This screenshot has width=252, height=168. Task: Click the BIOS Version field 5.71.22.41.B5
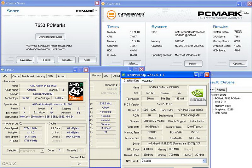coord(164,104)
